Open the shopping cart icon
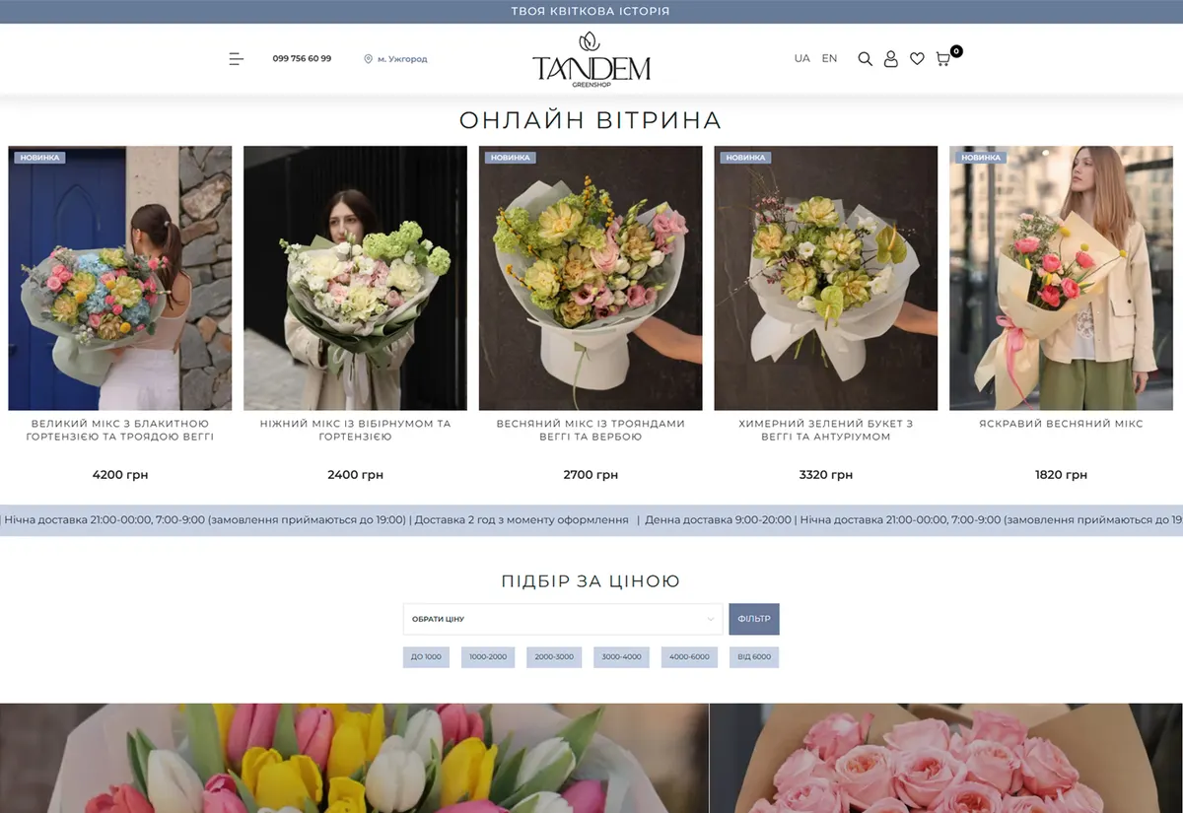1183x813 pixels. tap(943, 59)
